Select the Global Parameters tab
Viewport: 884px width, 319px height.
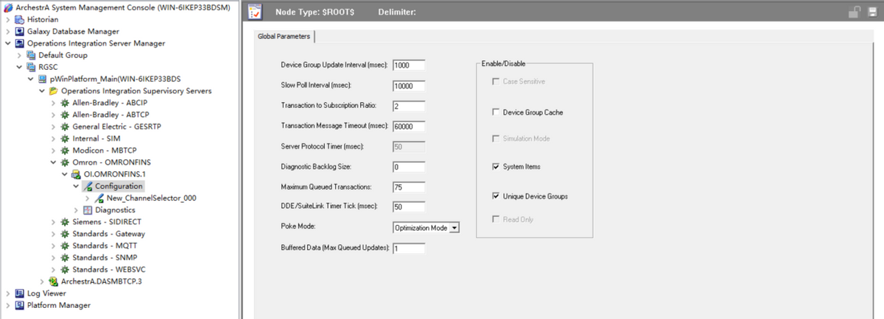point(284,36)
